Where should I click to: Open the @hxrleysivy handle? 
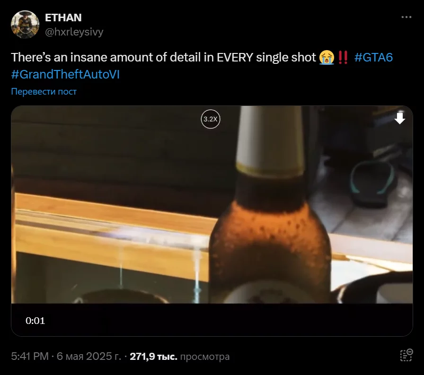tap(74, 32)
